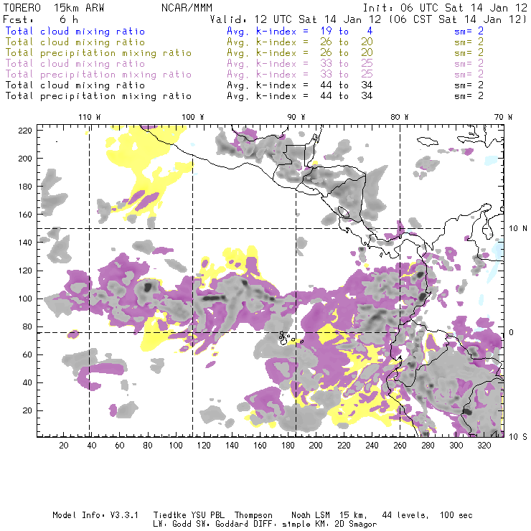Select x-axis tick label '60'
Image resolution: width=531 pixels, height=531 pixels.
point(120,446)
